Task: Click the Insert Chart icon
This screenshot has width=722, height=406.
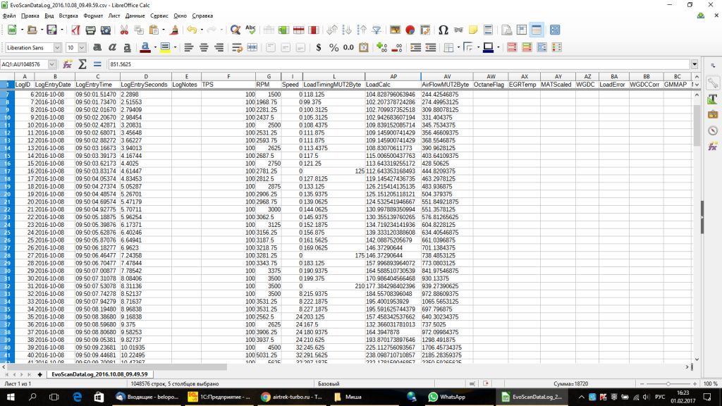Action: 410,30
